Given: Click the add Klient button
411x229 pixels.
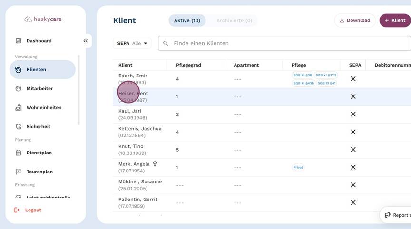Looking at the screenshot, I should pyautogui.click(x=395, y=20).
